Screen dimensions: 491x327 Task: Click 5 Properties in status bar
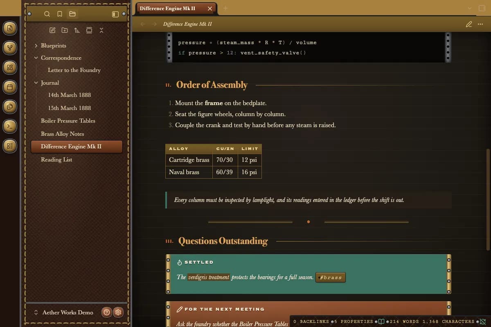tap(354, 322)
